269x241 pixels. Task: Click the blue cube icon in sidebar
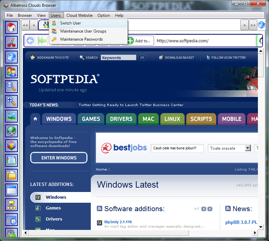(x=11, y=57)
